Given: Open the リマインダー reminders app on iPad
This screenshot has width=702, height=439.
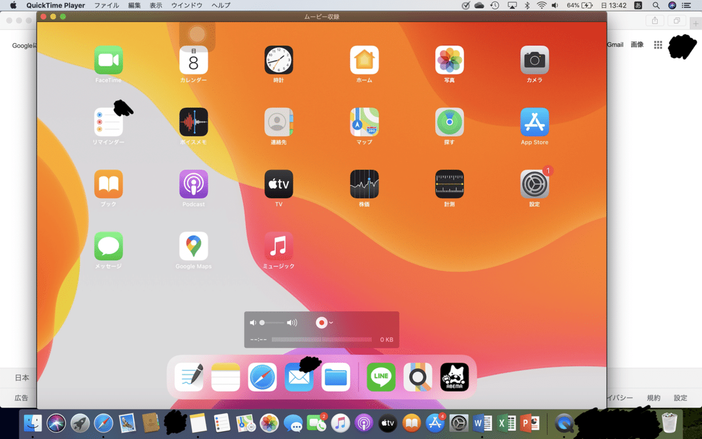Looking at the screenshot, I should 108,122.
